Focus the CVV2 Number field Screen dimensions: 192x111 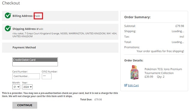[47, 76]
